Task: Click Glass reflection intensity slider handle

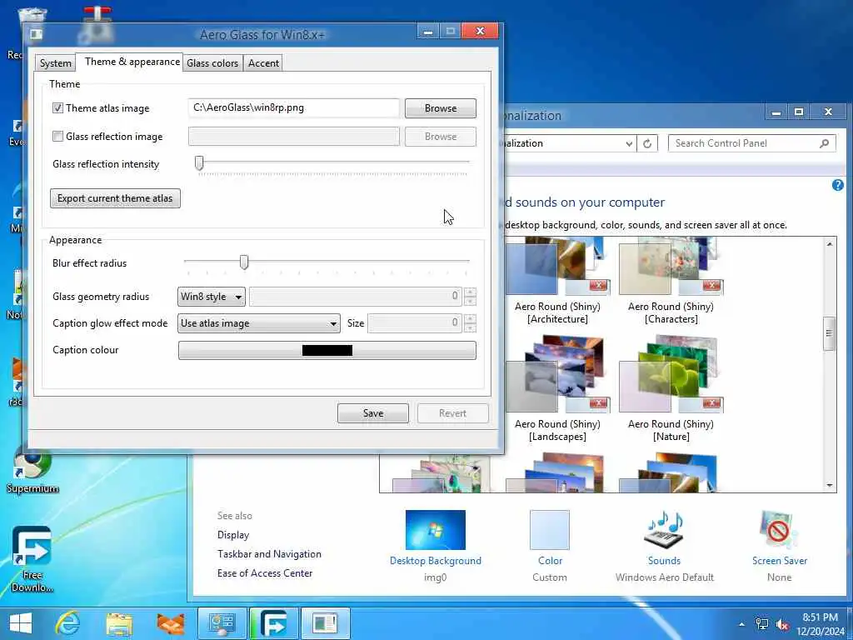Action: (200, 162)
